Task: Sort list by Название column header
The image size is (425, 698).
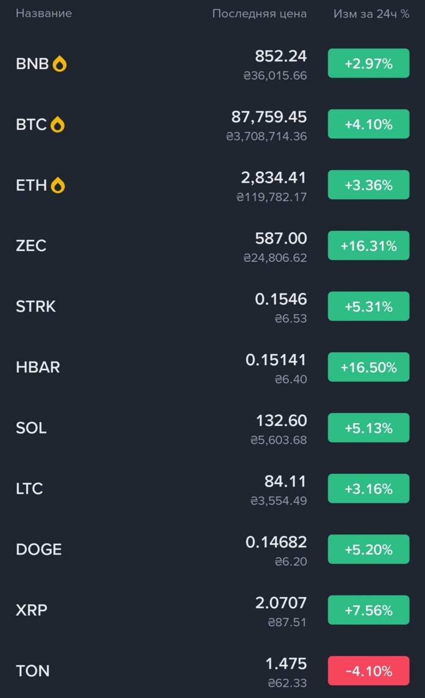Action: pyautogui.click(x=44, y=14)
